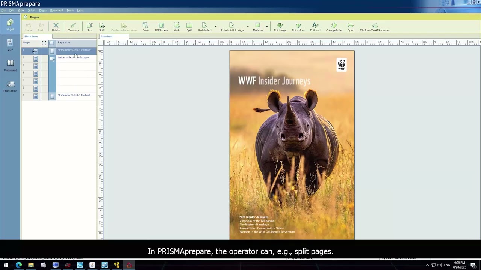Open the Edit text tool
The height and width of the screenshot is (270, 481).
point(315,27)
